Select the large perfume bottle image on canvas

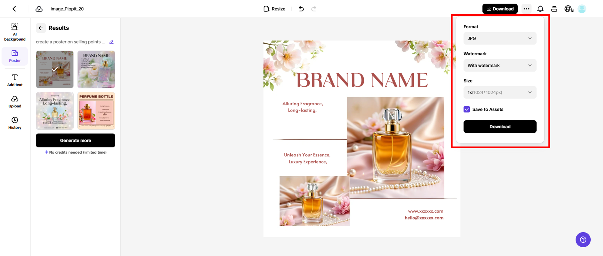395,147
